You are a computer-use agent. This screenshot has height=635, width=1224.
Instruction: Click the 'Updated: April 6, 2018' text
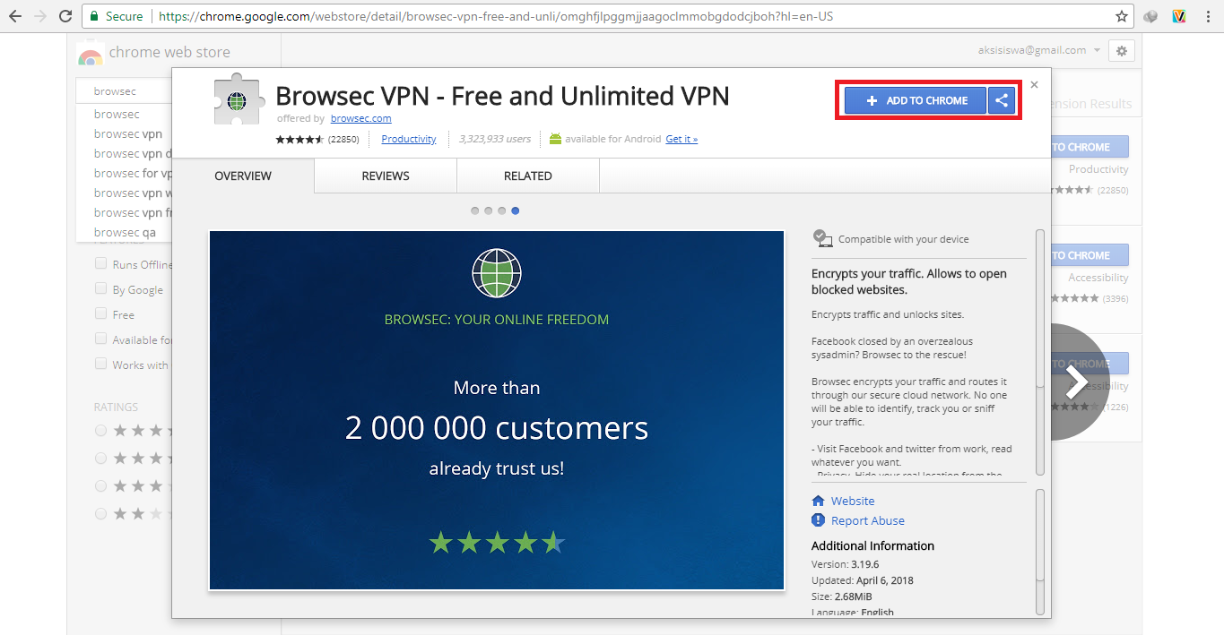863,580
